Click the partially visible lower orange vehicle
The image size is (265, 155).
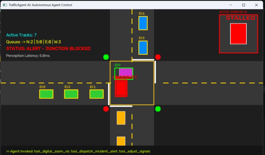(x=121, y=141)
